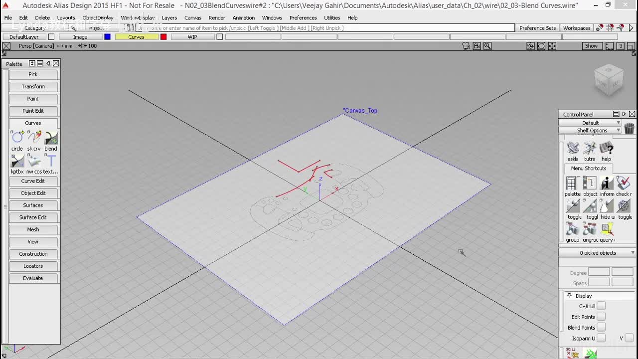
Task: Collapse the Curves palette section
Action: (33, 123)
